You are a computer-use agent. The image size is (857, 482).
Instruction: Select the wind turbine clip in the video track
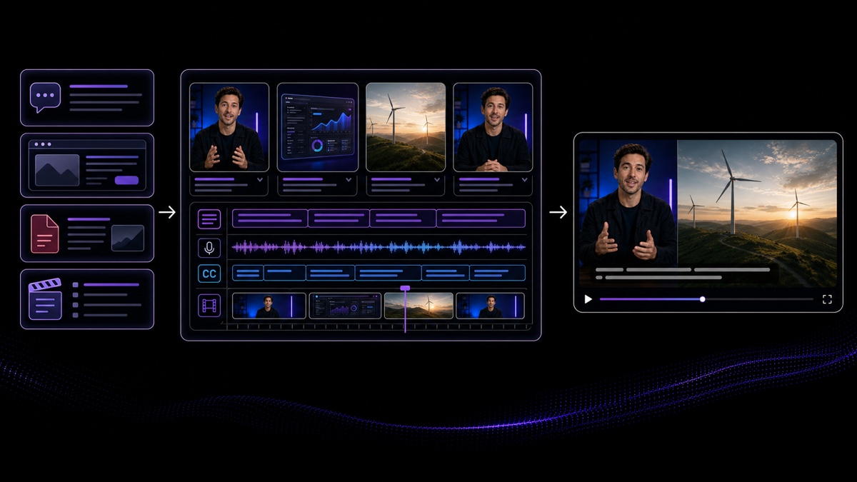coord(419,306)
